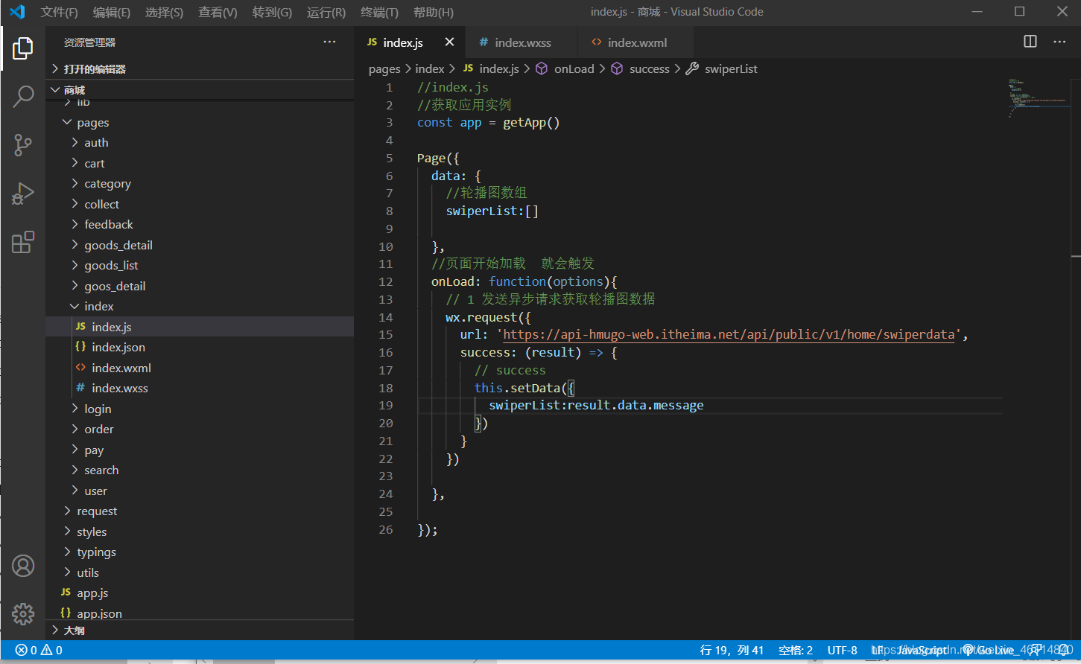Click the VS Code logo in title bar
The height and width of the screenshot is (664, 1081).
coord(17,12)
